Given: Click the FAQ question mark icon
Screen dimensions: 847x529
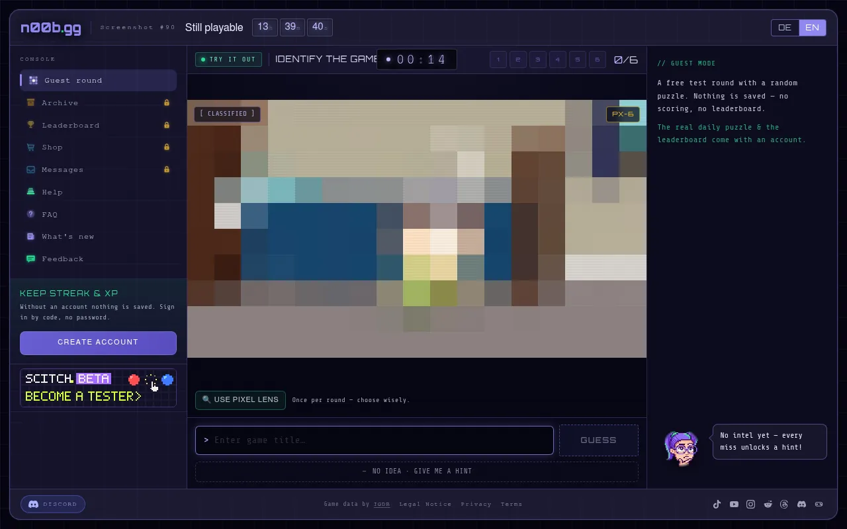Looking at the screenshot, I should tap(30, 214).
